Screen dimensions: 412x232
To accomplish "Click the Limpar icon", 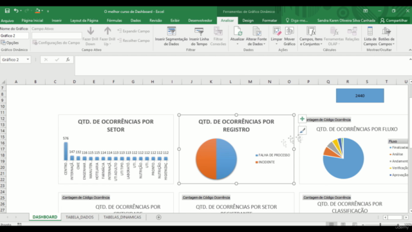I will (x=276, y=32).
